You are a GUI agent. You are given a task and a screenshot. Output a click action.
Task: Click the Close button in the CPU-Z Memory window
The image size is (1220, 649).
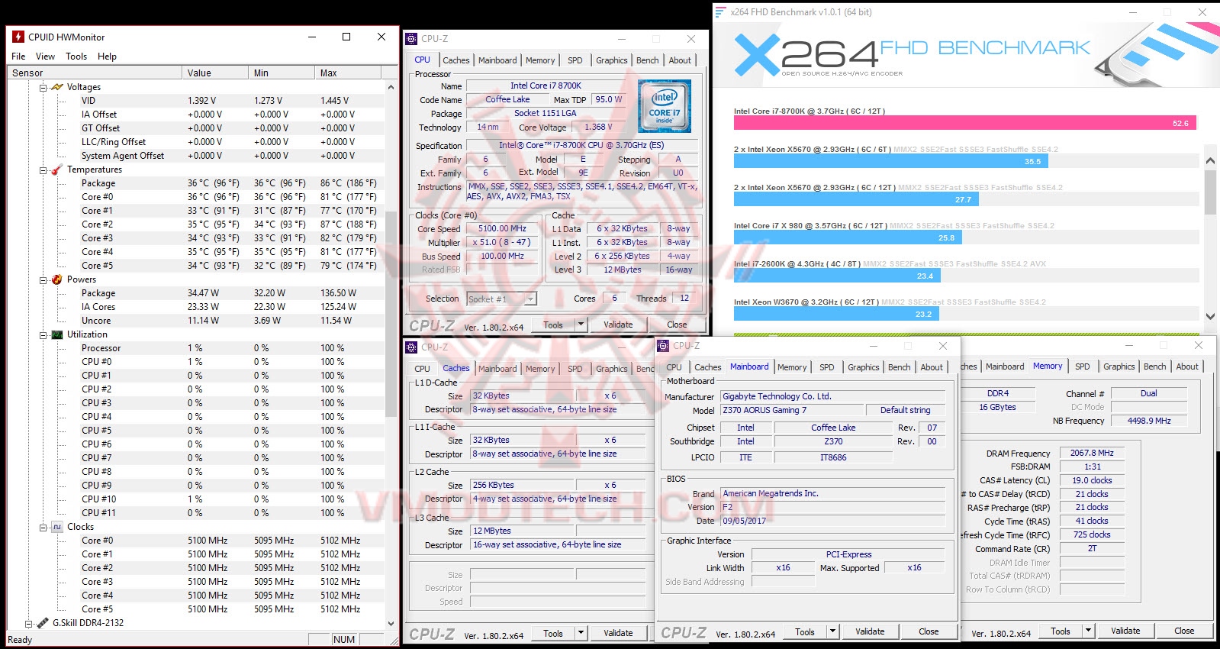coord(1184,631)
